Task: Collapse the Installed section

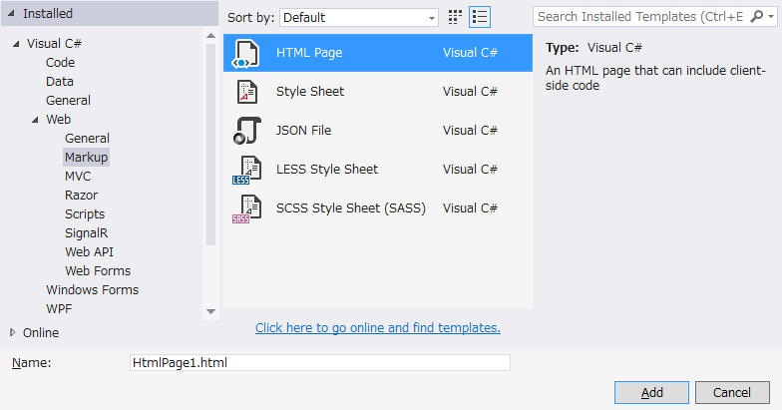Action: point(11,14)
